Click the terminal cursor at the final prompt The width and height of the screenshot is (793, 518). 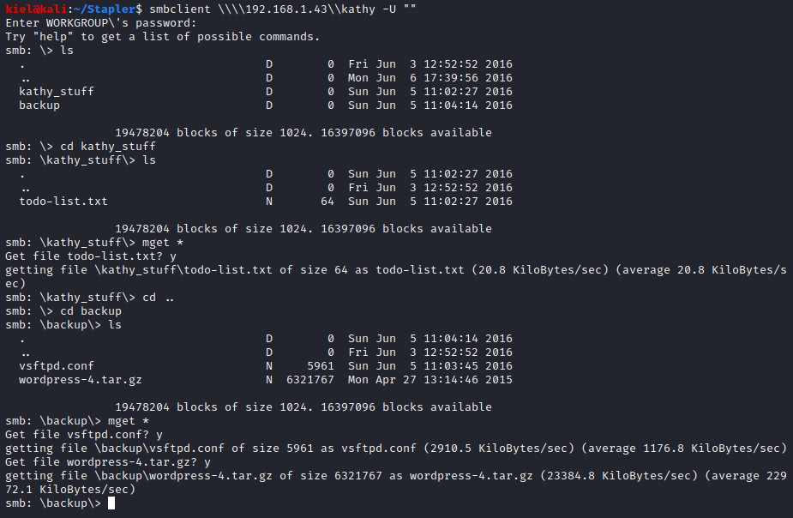pyautogui.click(x=111, y=503)
